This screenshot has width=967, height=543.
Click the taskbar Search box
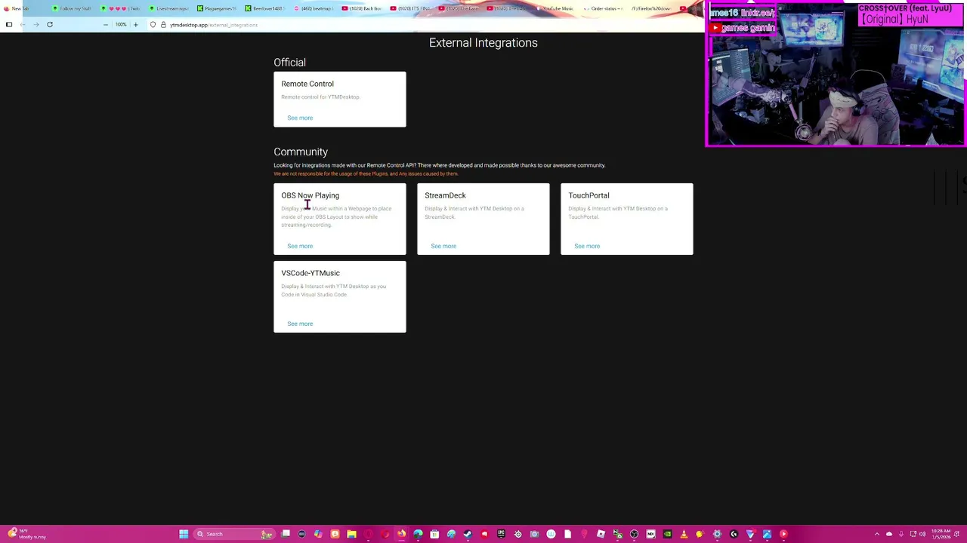coord(235,534)
